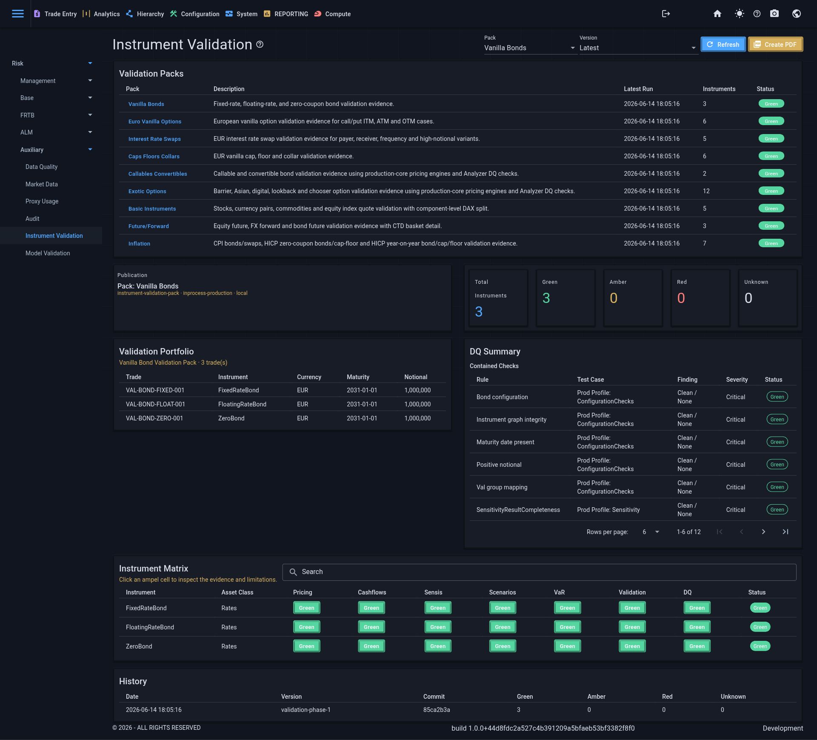Open the help question mark icon in top bar
The height and width of the screenshot is (740, 817).
pos(757,14)
